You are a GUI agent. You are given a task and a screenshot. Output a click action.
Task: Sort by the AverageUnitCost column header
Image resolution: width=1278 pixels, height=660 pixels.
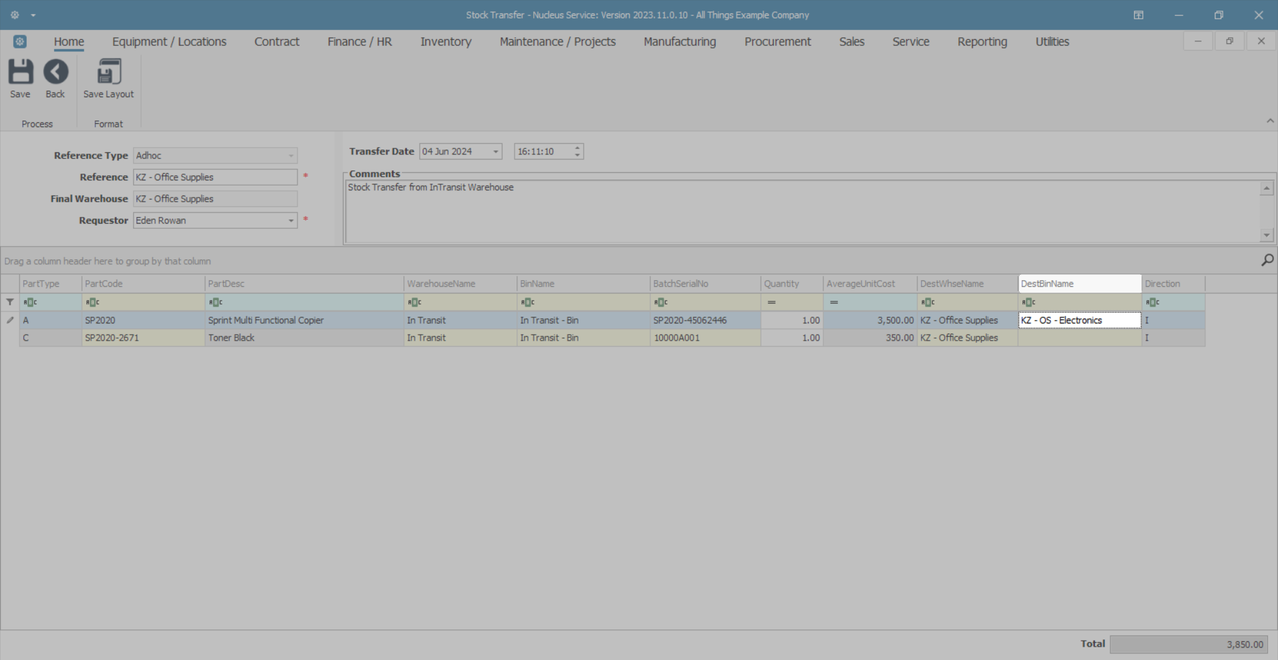coord(870,283)
